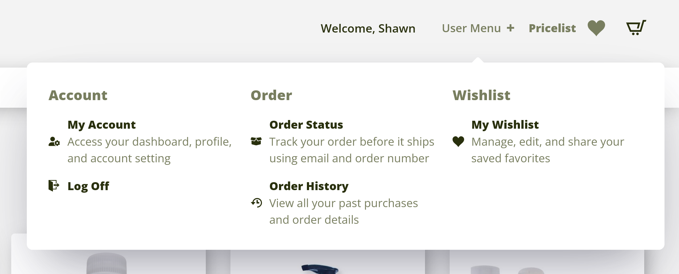The image size is (679, 274).
Task: Select My Account menu entry
Action: (x=101, y=125)
